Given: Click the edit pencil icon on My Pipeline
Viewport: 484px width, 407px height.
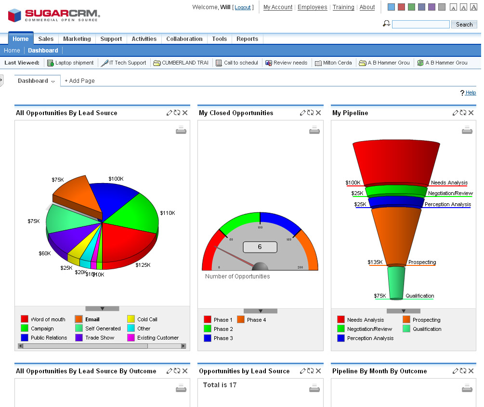Looking at the screenshot, I should tap(455, 113).
